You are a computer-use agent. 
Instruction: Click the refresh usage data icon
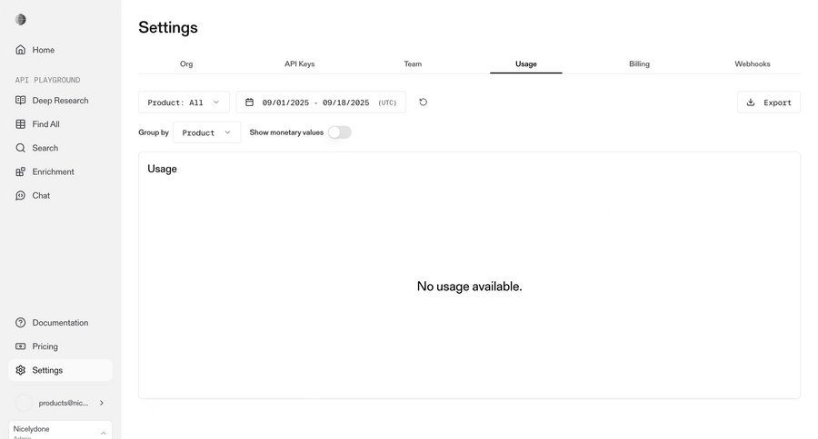pos(424,102)
